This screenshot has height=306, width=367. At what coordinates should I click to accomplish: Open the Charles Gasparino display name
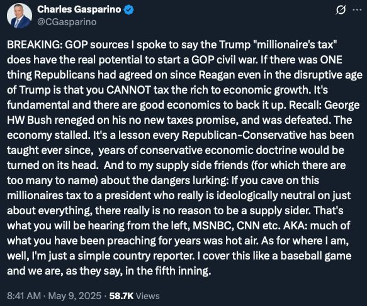tap(79, 9)
